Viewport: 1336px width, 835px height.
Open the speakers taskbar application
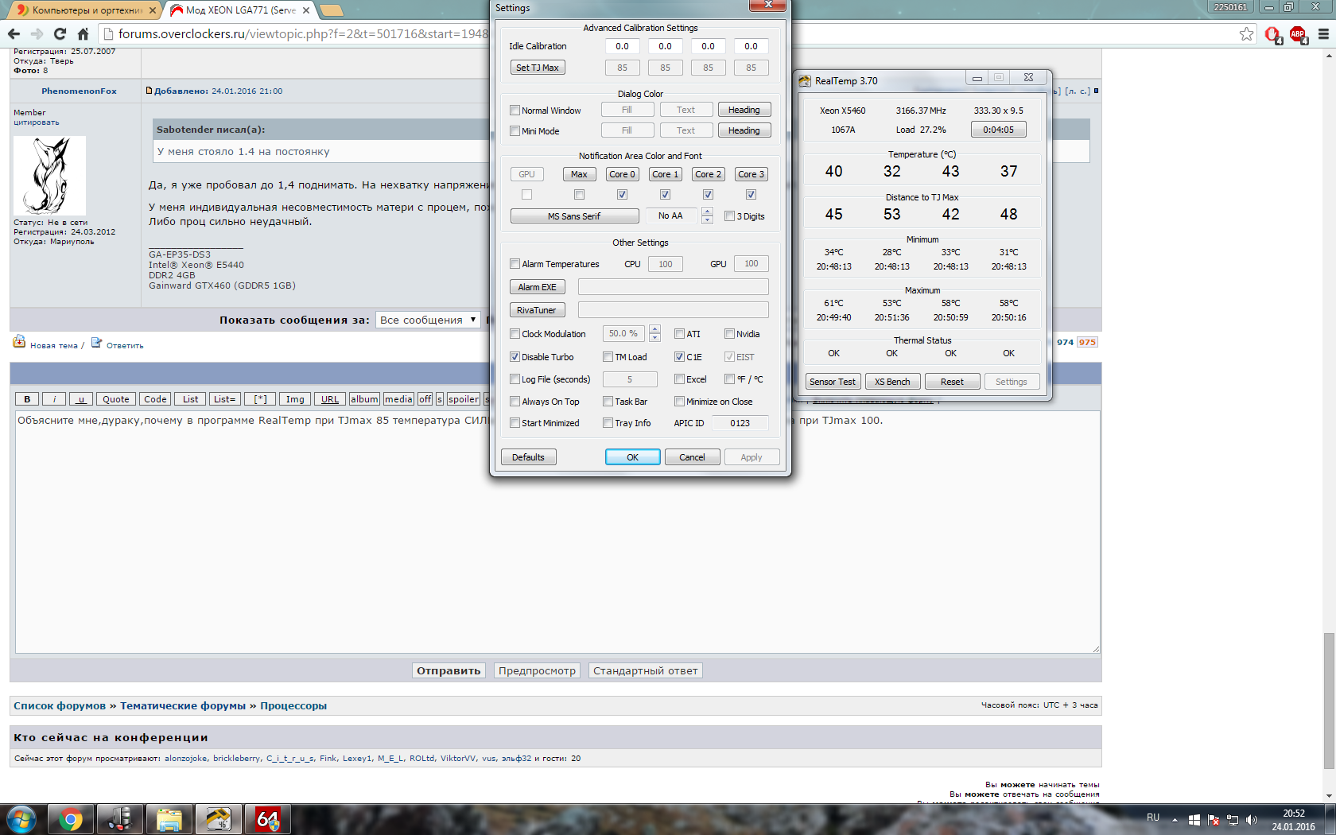click(120, 819)
